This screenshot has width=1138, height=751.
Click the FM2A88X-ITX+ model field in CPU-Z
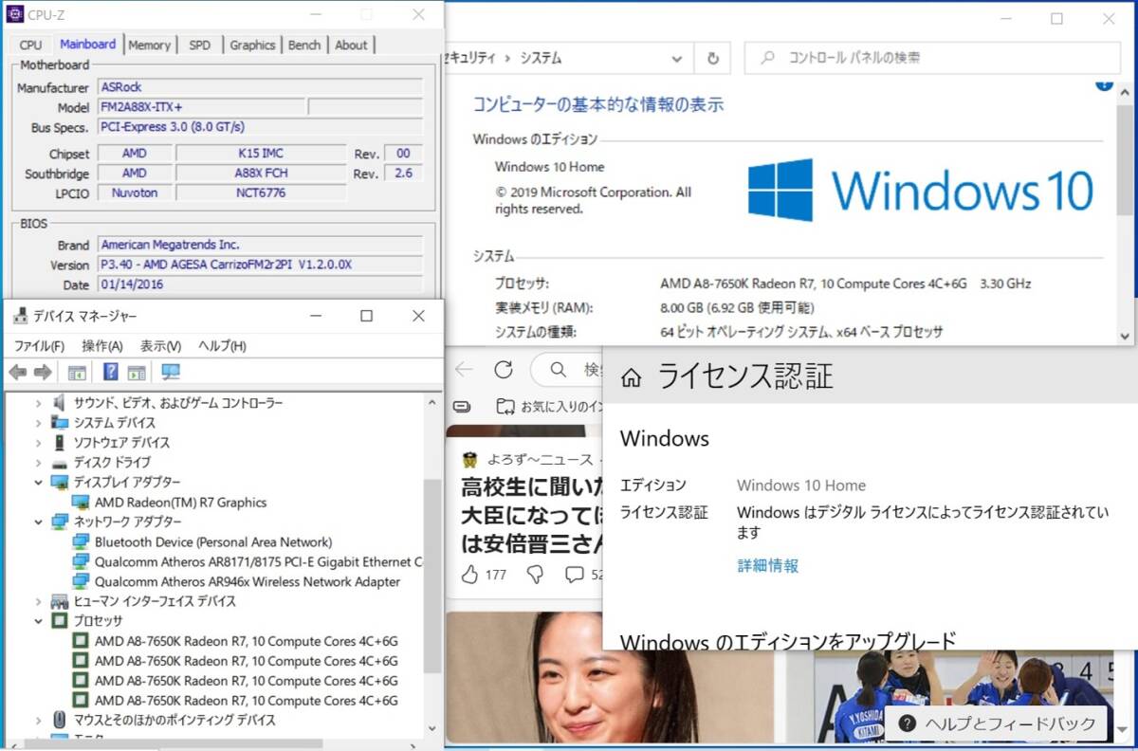(x=201, y=107)
